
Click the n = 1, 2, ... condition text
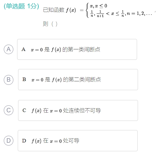(139, 14)
